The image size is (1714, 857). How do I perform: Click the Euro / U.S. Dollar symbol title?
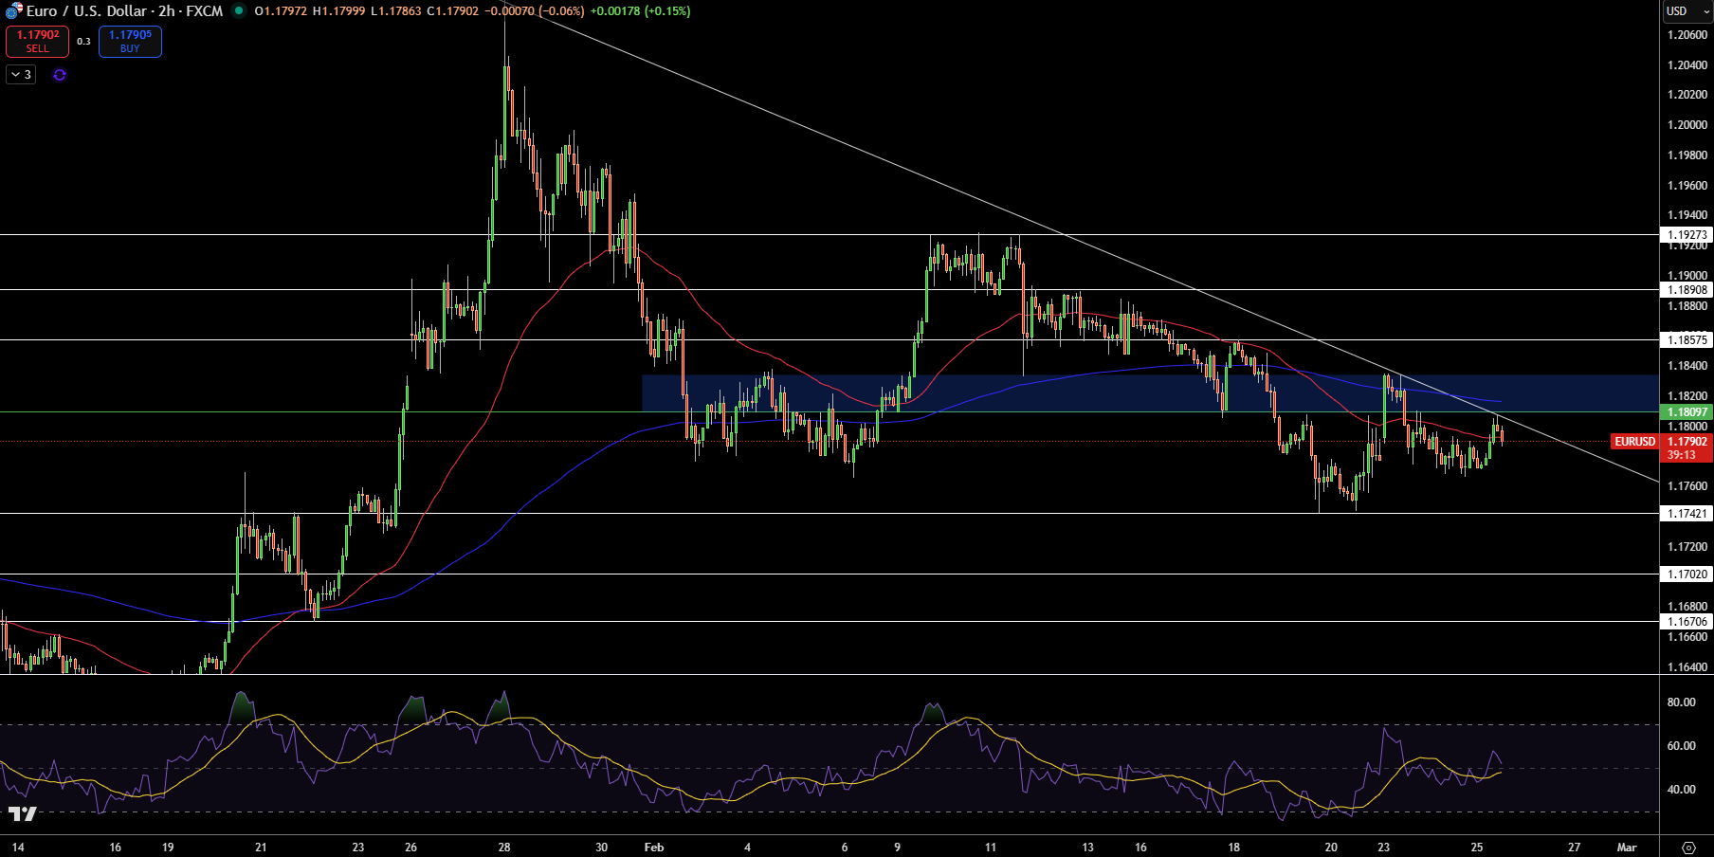[x=124, y=11]
